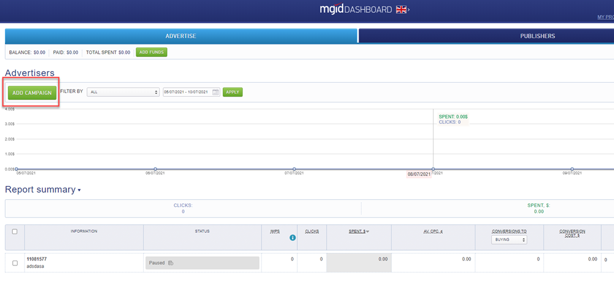This screenshot has width=614, height=293.
Task: Click the ADD CAMPAIGN button
Action: 32,93
